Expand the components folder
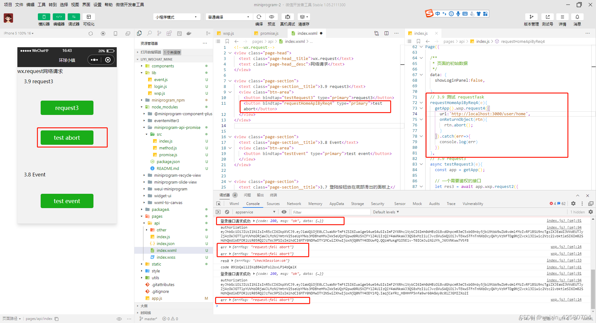Image resolution: width=596 pixels, height=323 pixels. pyautogui.click(x=142, y=66)
